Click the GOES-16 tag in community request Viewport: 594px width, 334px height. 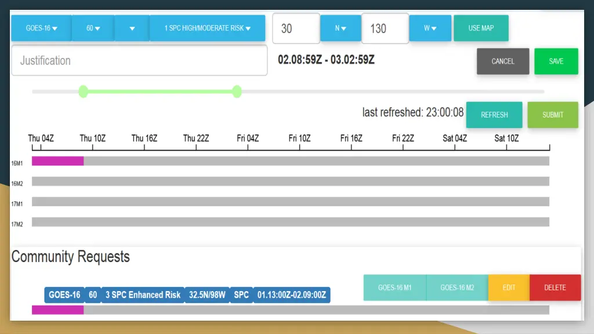click(x=64, y=295)
